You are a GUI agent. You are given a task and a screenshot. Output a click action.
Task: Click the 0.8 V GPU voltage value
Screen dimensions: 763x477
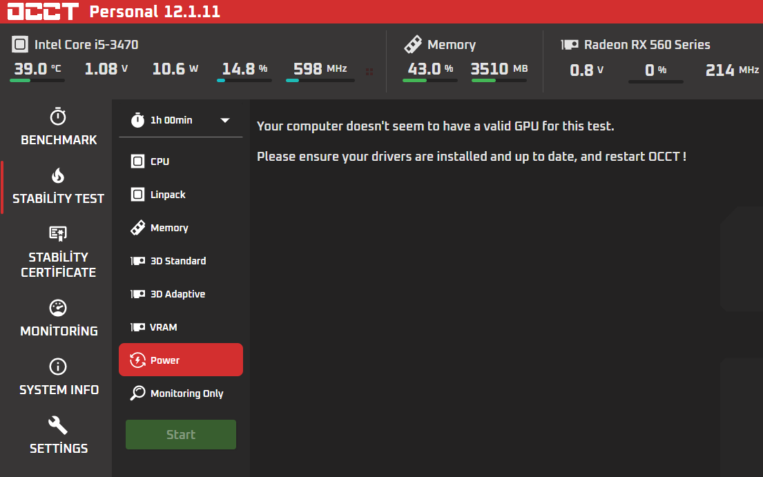coord(586,70)
